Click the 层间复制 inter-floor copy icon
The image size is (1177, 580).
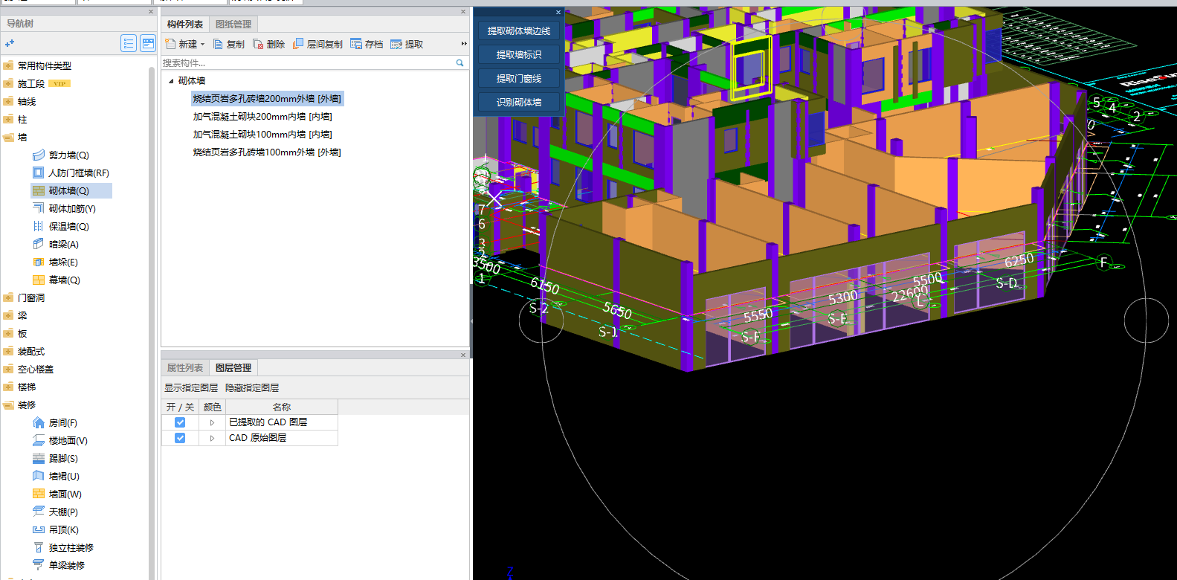click(x=298, y=44)
